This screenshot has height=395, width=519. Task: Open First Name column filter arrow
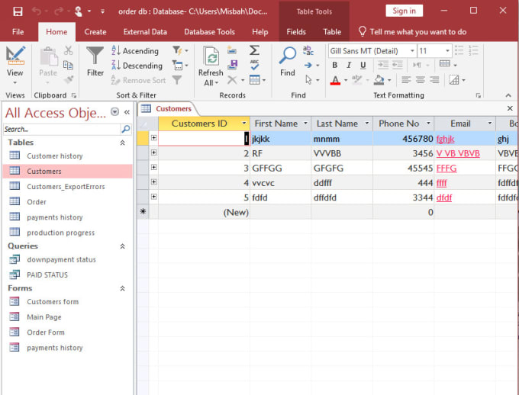point(305,124)
